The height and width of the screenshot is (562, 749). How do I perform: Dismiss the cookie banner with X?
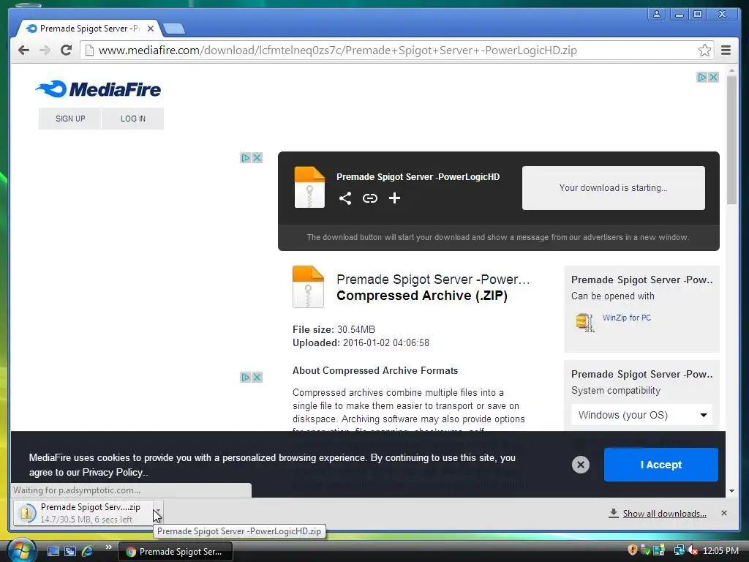tap(580, 465)
